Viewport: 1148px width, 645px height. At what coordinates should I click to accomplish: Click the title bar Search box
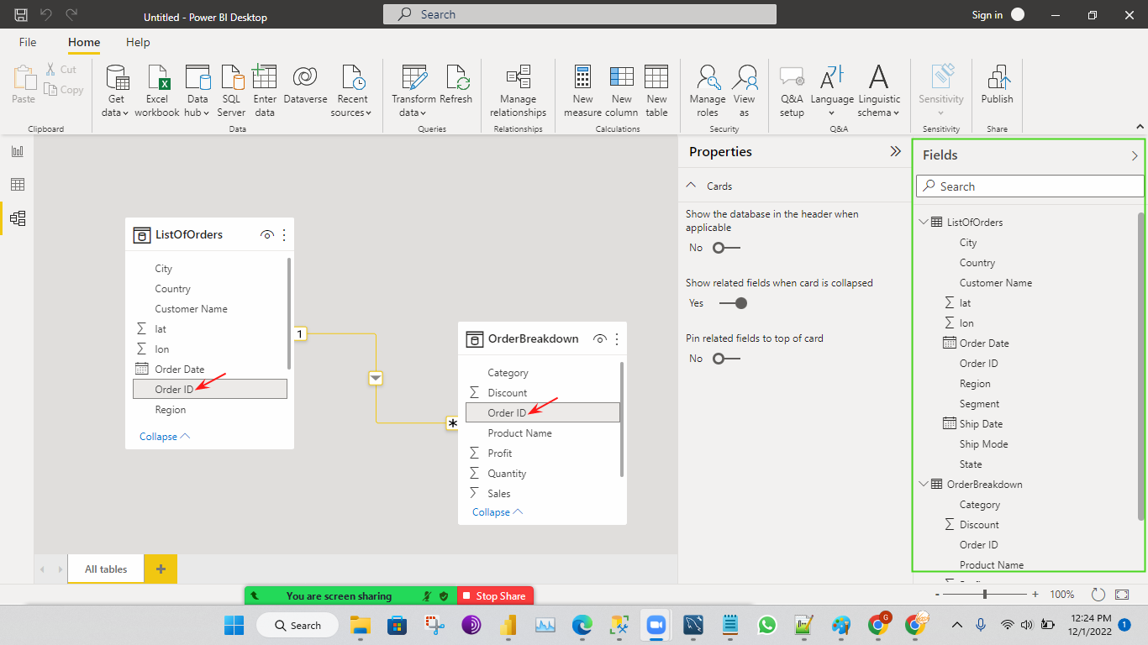click(x=580, y=14)
